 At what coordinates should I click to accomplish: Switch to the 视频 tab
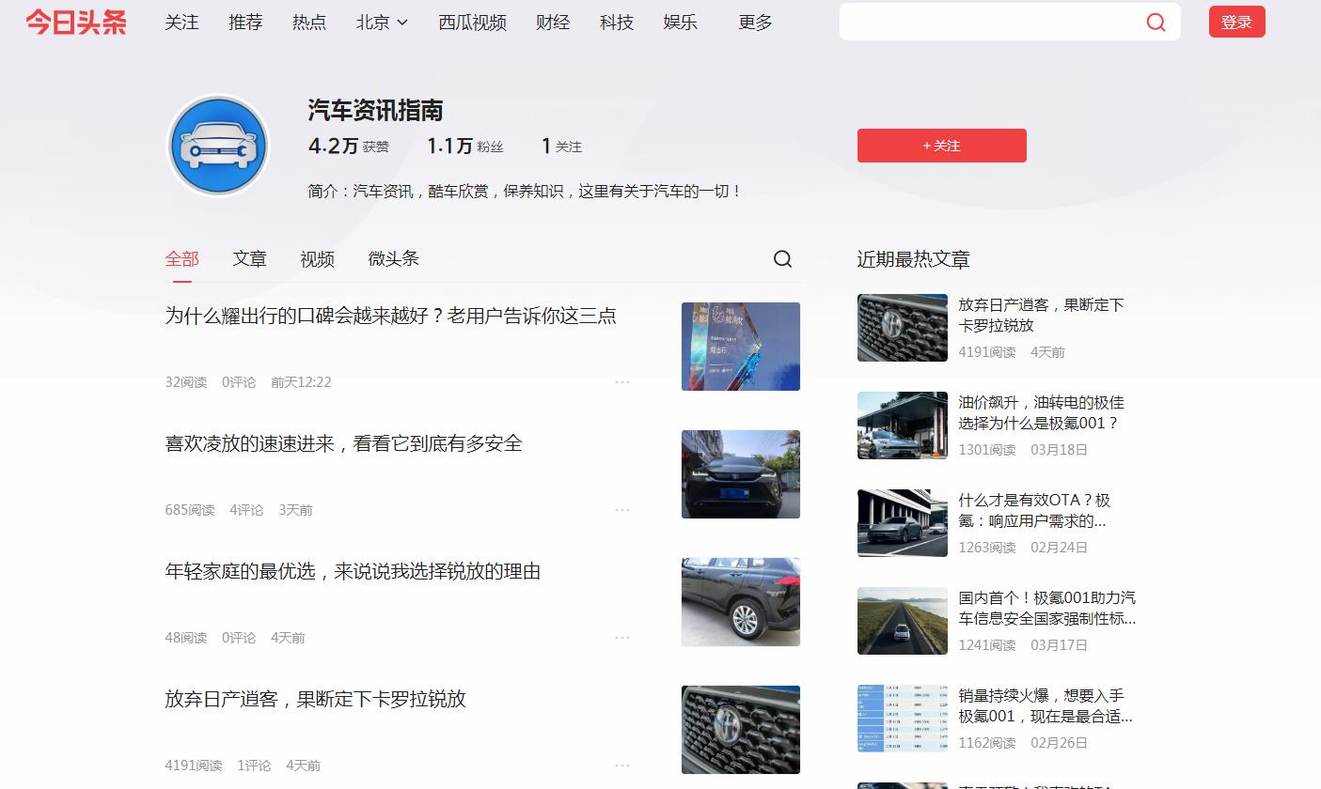pos(318,259)
